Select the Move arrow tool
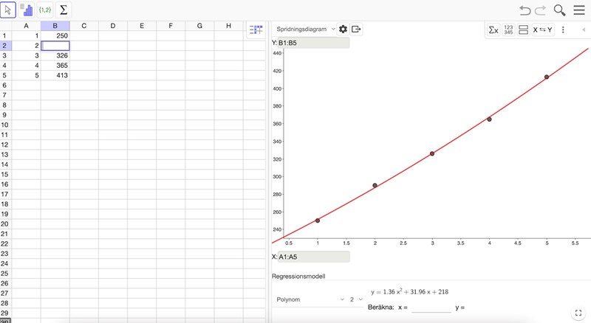Screen dimensions: 591x323 (x=8, y=10)
